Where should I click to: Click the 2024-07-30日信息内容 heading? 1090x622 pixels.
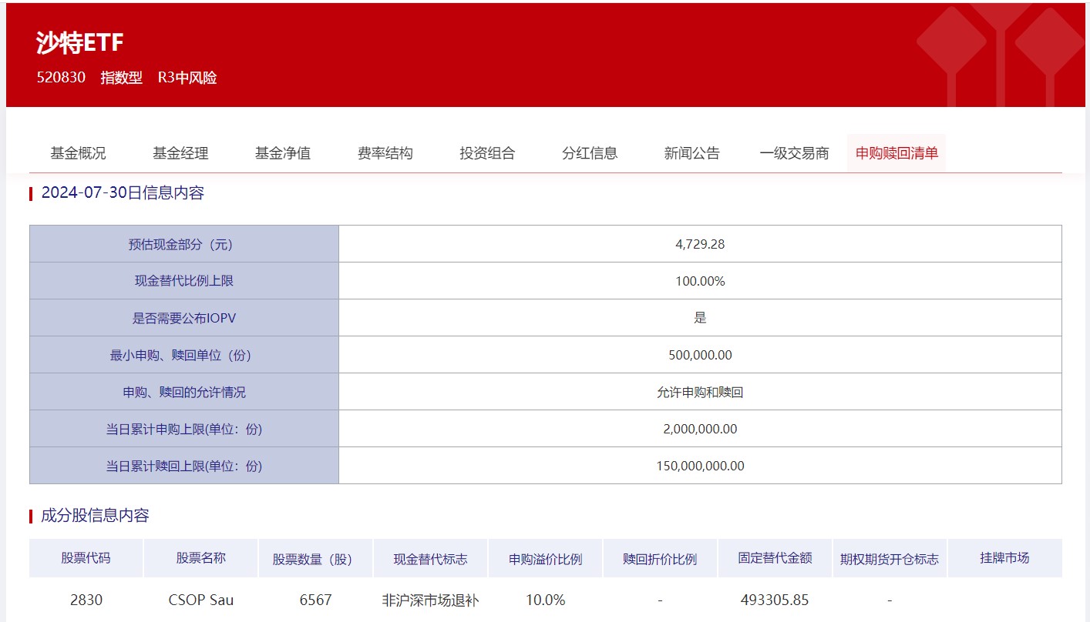pos(123,193)
